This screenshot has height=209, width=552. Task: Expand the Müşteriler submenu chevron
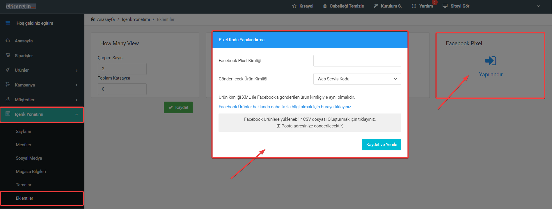pos(77,100)
